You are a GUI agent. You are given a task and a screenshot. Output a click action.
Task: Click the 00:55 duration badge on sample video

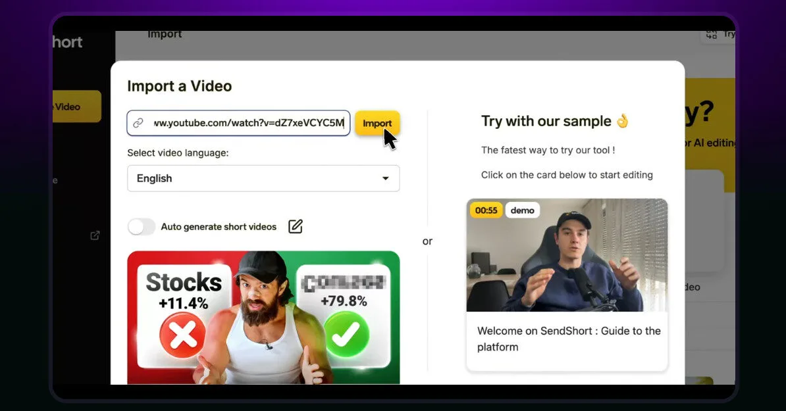coord(486,210)
